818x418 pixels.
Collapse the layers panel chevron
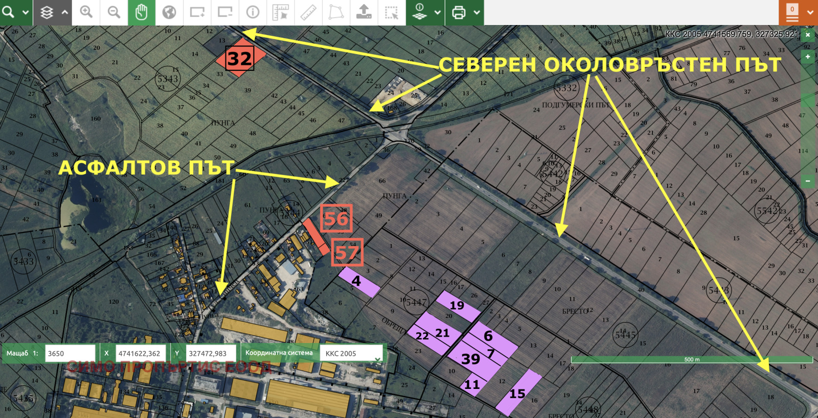(x=65, y=12)
